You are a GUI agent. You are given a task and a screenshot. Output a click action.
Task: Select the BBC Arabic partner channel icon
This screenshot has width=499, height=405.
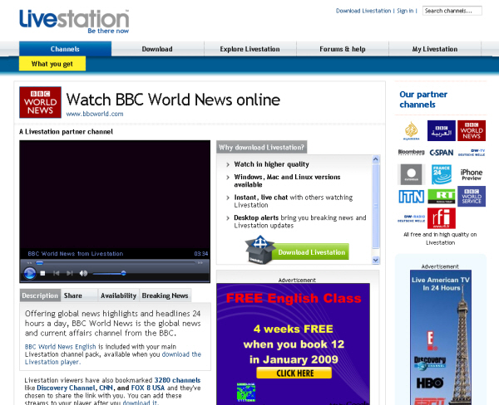(441, 130)
